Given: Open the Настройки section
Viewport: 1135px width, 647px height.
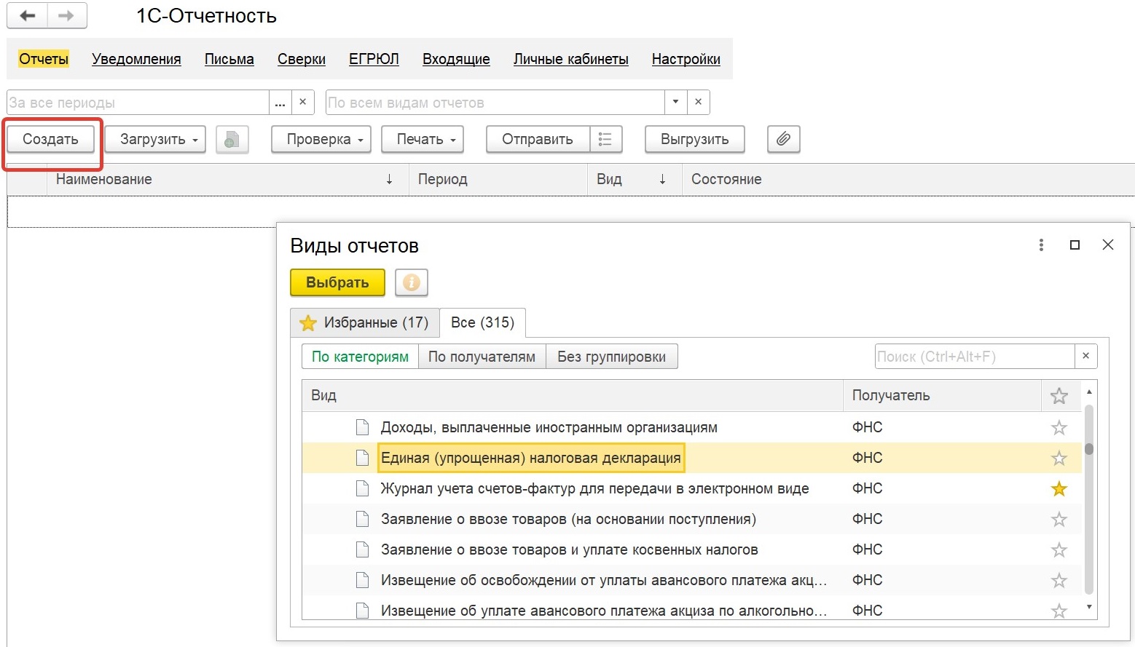Looking at the screenshot, I should 686,59.
